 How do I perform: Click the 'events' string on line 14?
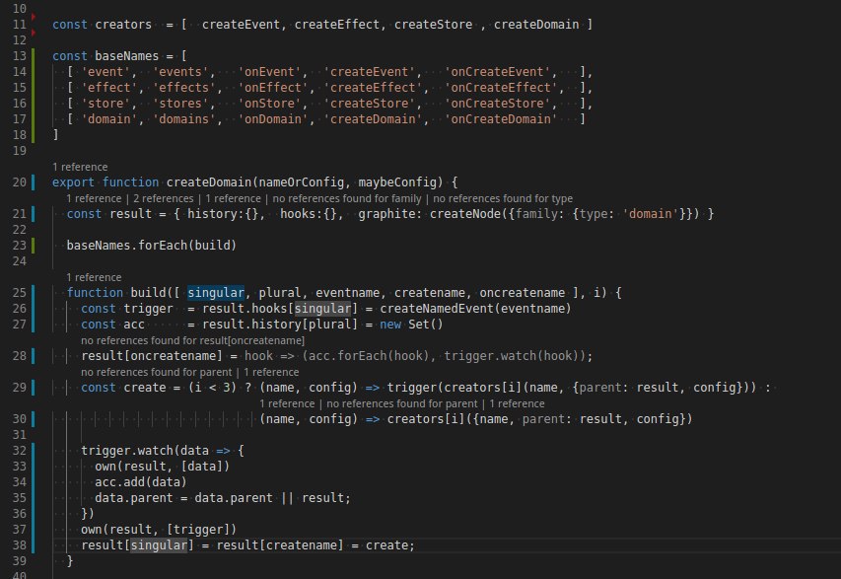(180, 72)
